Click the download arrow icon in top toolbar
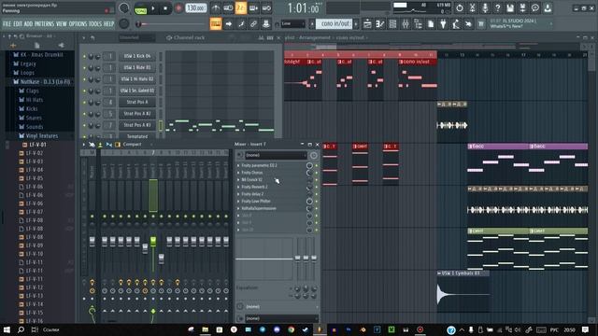The image size is (598, 336). coord(548,7)
